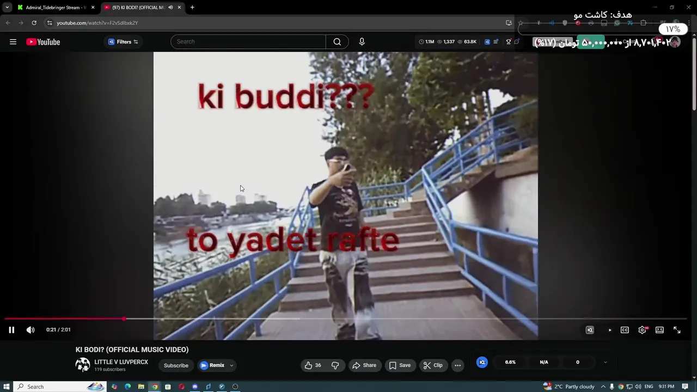Click the 1,337 views stat
Screen dimensions: 697x392
pyautogui.click(x=446, y=42)
